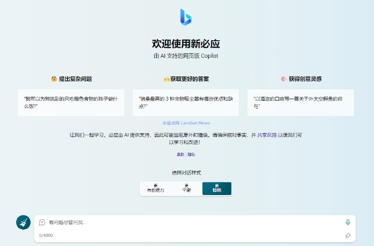Click the new topic broom icon
Screen dimensions: 374x246
point(23,222)
